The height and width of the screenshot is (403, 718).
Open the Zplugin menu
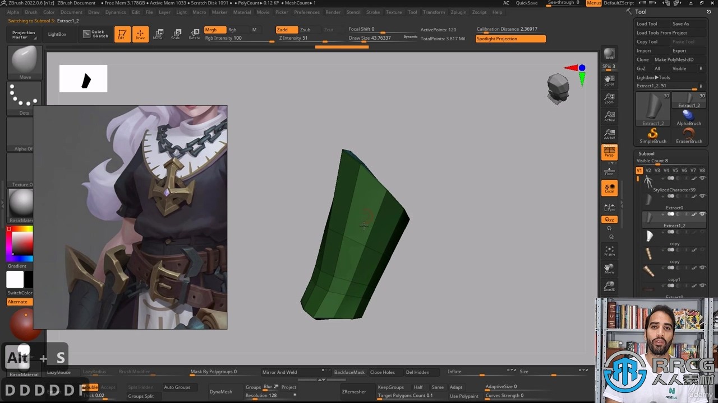(458, 12)
